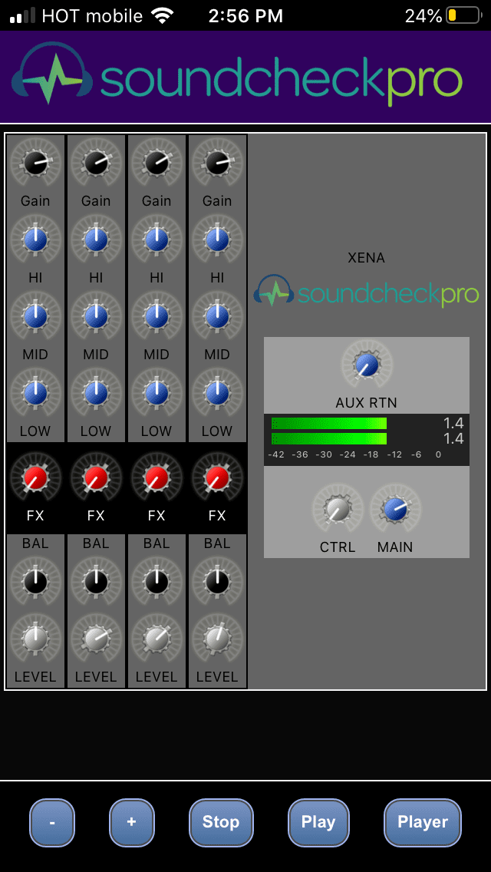Select the MID EQ knob on channel 4
The height and width of the screenshot is (872, 491).
217,316
